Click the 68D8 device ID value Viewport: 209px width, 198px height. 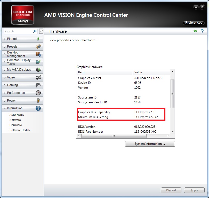tap(138, 83)
